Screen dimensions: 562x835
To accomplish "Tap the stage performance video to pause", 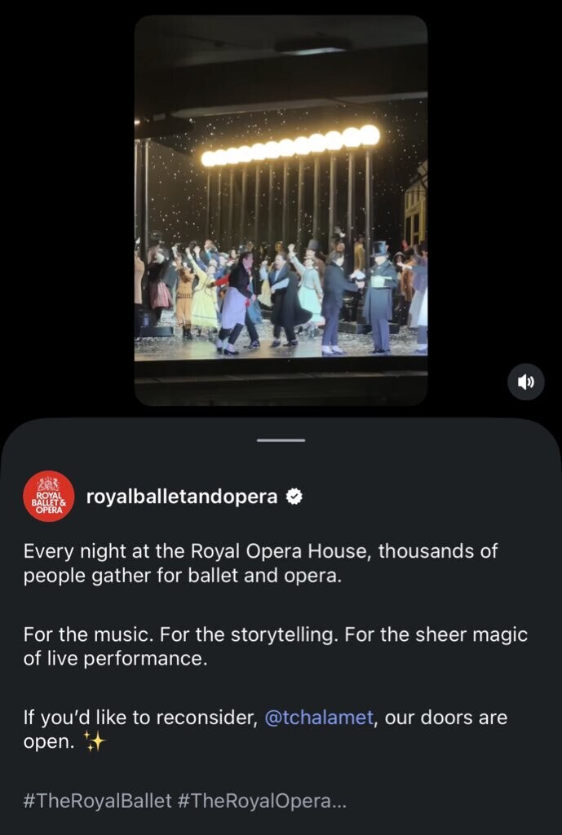I will click(x=281, y=210).
